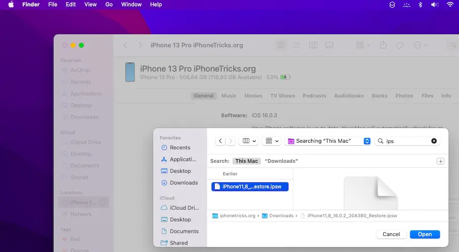
Task: Click the plus button to add search criteria
Action: (x=440, y=161)
